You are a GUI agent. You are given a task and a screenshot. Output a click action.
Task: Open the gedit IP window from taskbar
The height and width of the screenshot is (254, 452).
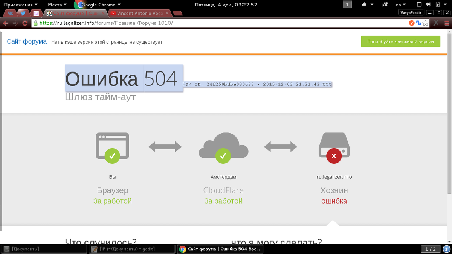click(132, 249)
